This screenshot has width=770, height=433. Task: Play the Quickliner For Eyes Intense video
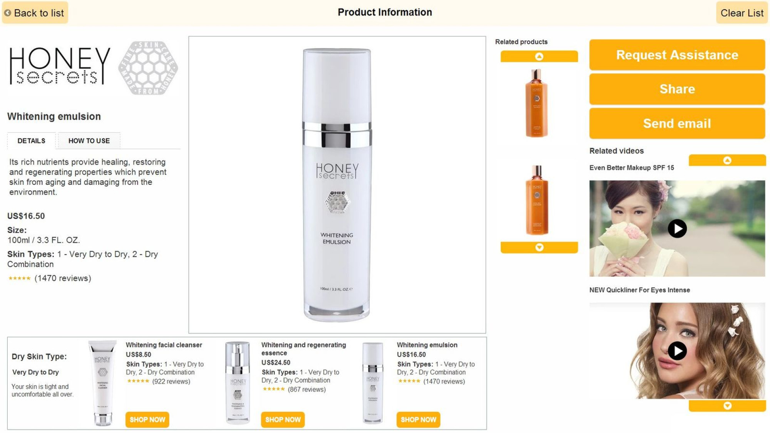point(677,351)
